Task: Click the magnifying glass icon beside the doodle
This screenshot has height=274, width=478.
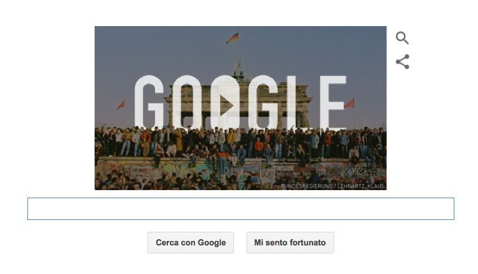Action: pos(402,38)
